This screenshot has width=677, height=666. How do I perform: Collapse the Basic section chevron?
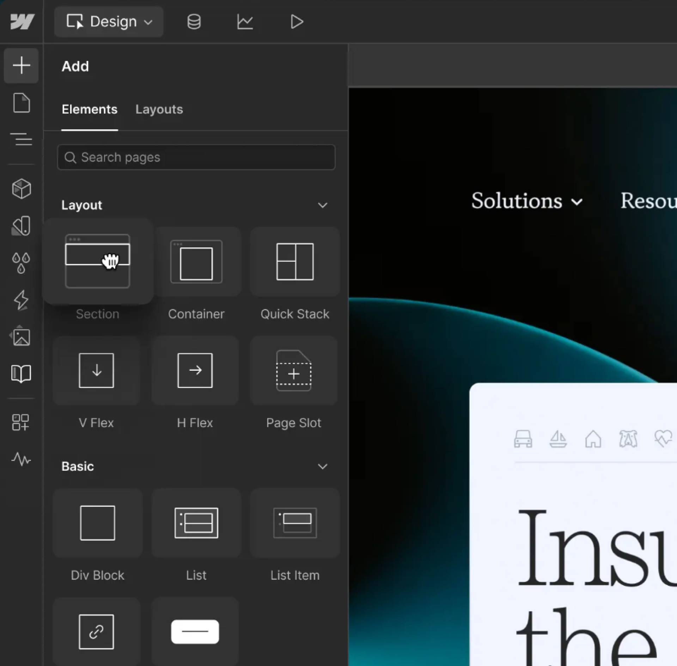322,467
